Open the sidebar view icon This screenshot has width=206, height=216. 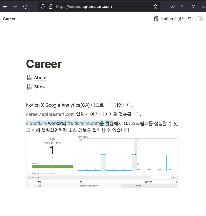point(183,6)
